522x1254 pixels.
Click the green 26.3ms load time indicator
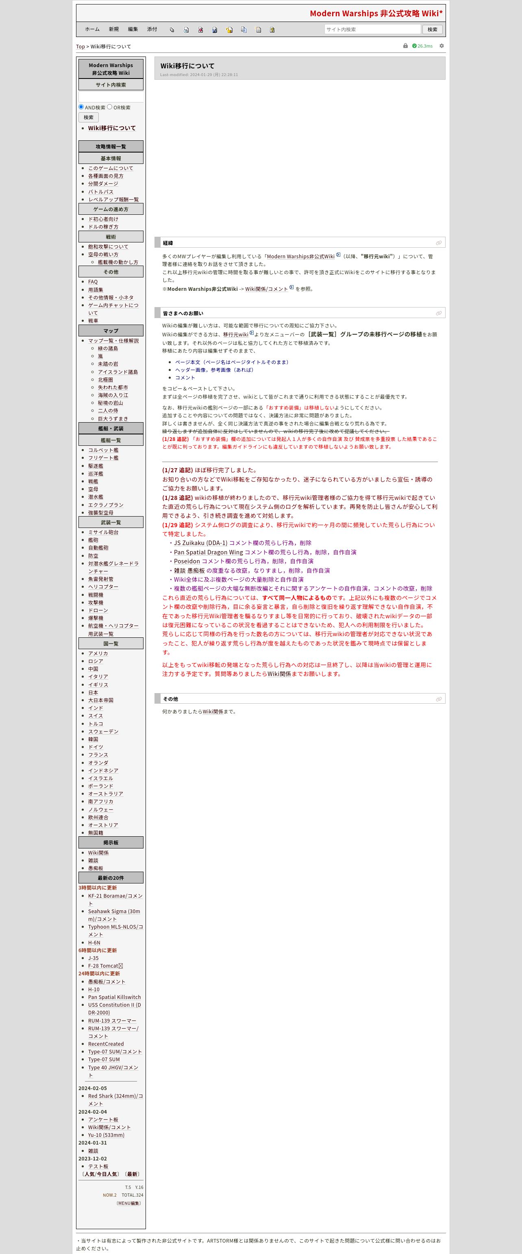point(422,46)
